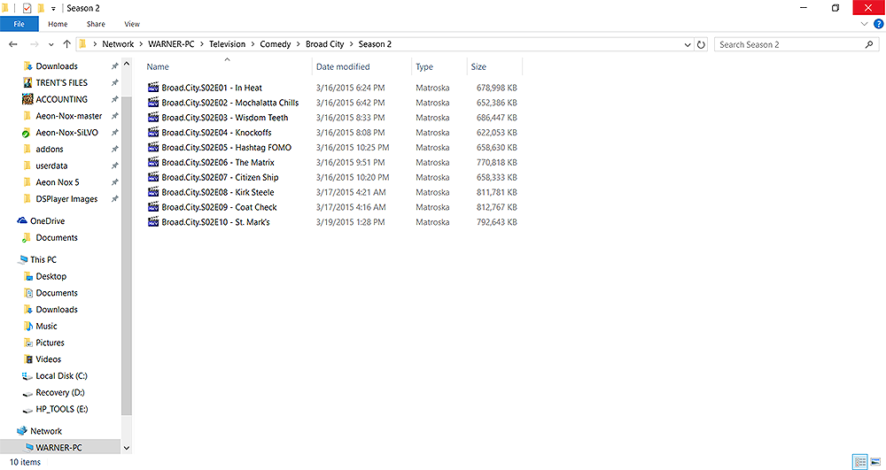
Task: Click the navigation pane scroll-up arrow
Action: (127, 64)
